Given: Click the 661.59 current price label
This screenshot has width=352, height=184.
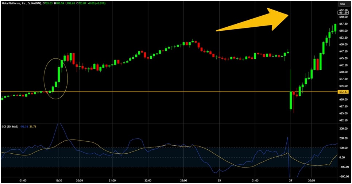Looking at the screenshot, I should (343, 13).
